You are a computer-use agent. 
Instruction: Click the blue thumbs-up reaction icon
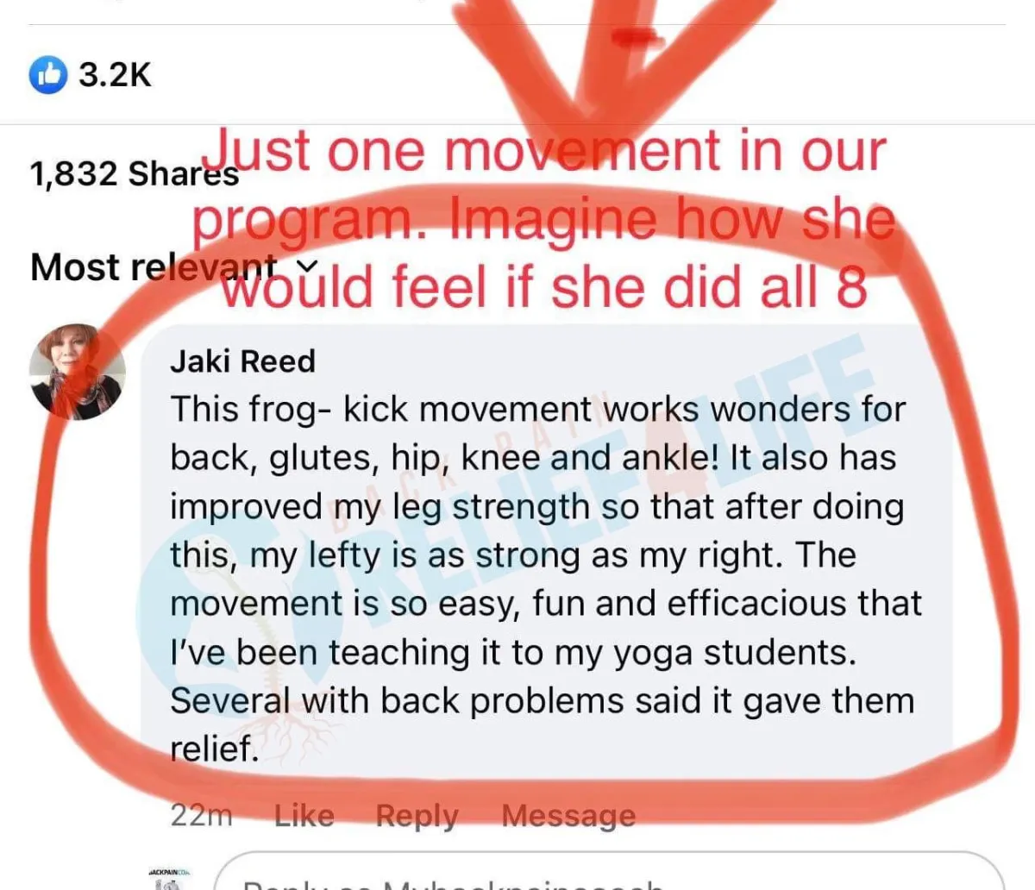[47, 75]
